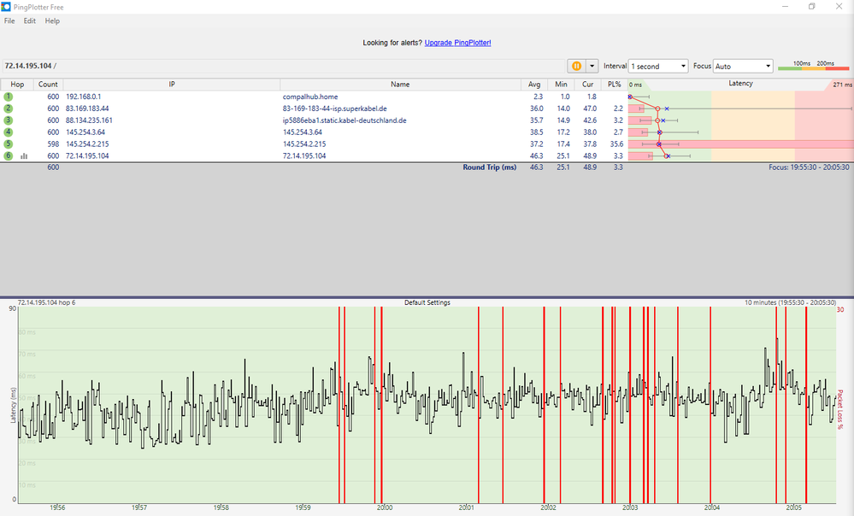Click hop 6 green circle icon
Viewport: 854px width, 516px height.
click(x=8, y=156)
